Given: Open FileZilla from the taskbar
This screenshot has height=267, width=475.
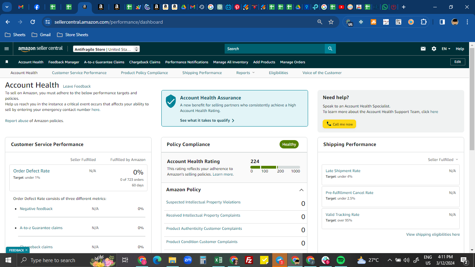Looking at the screenshot, I should (249, 260).
